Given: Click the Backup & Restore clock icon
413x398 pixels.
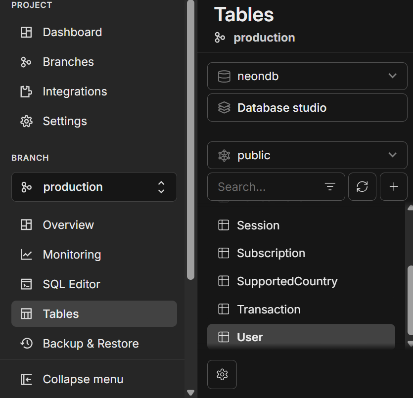Looking at the screenshot, I should (26, 344).
